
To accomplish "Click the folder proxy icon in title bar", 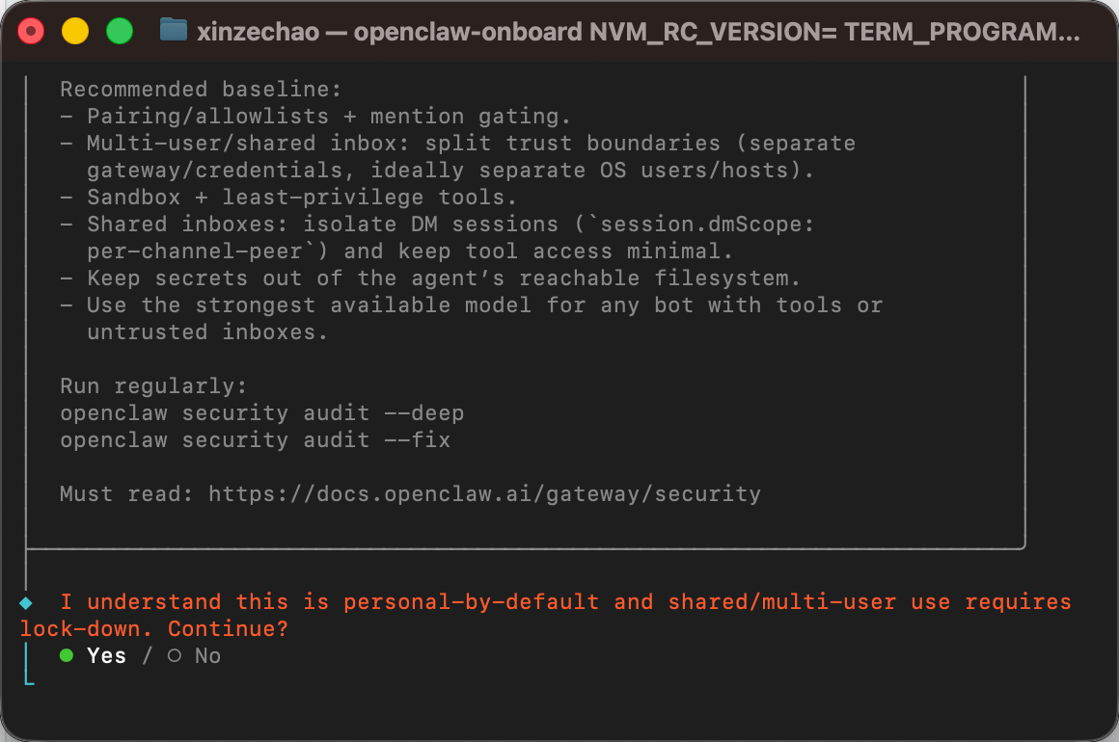I will (174, 30).
